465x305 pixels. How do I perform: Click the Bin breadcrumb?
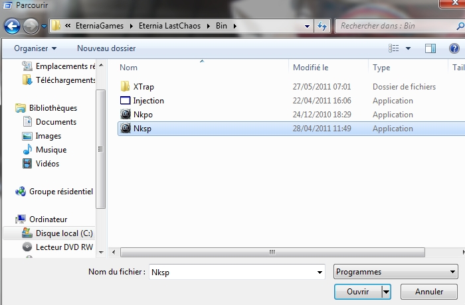click(221, 26)
